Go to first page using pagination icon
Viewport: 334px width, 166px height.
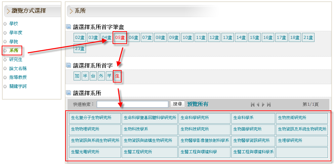tap(253, 105)
